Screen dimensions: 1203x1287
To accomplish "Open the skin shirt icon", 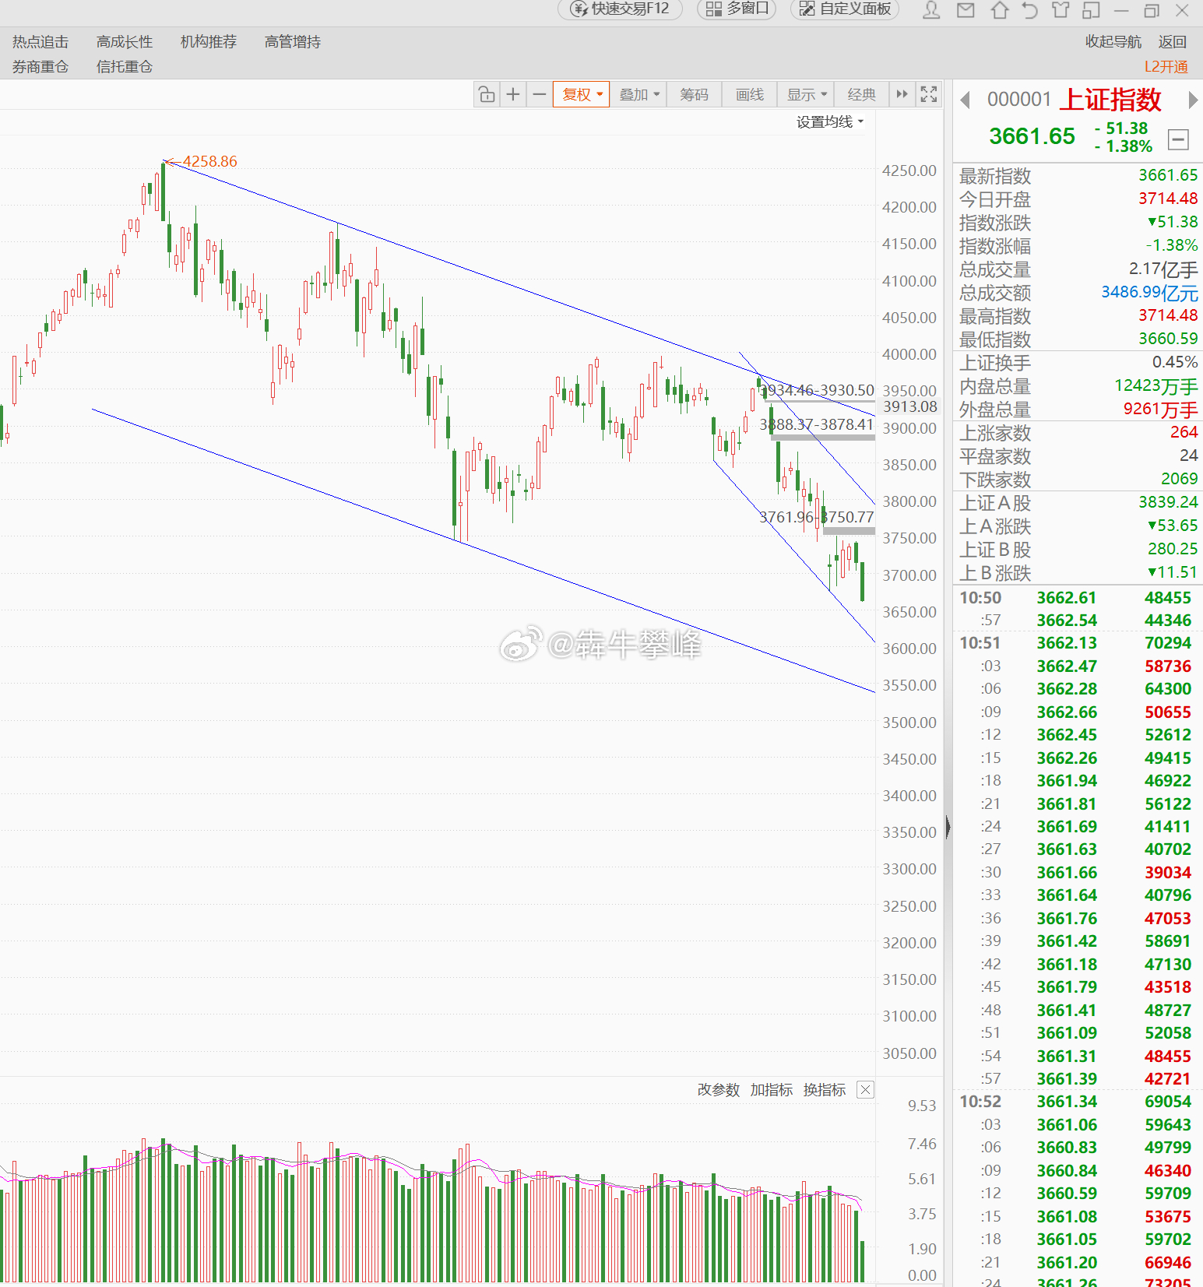I will [x=1061, y=10].
